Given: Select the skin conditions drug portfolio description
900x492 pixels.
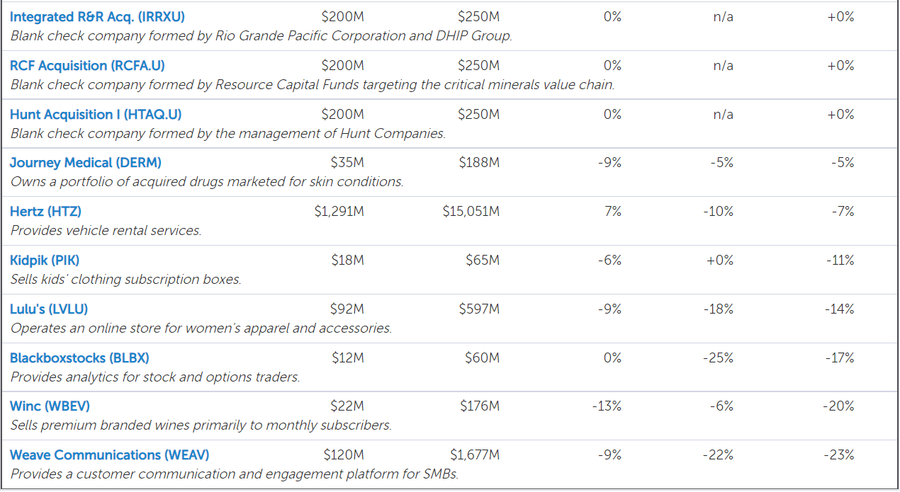Looking at the screenshot, I should (207, 182).
